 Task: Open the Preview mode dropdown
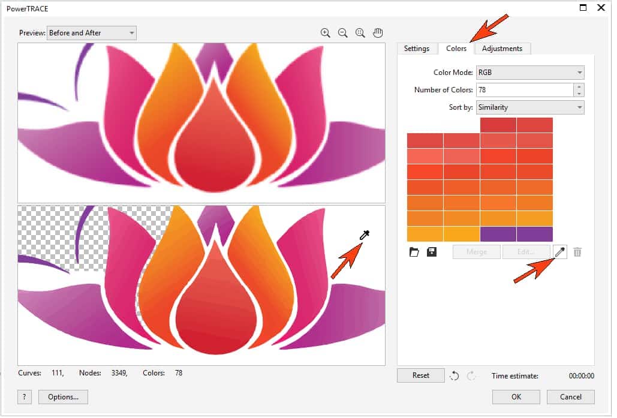[90, 33]
